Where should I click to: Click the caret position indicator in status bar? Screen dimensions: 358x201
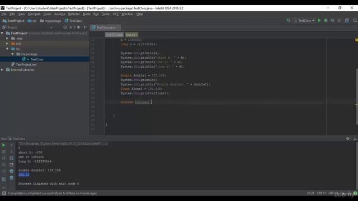point(310,193)
